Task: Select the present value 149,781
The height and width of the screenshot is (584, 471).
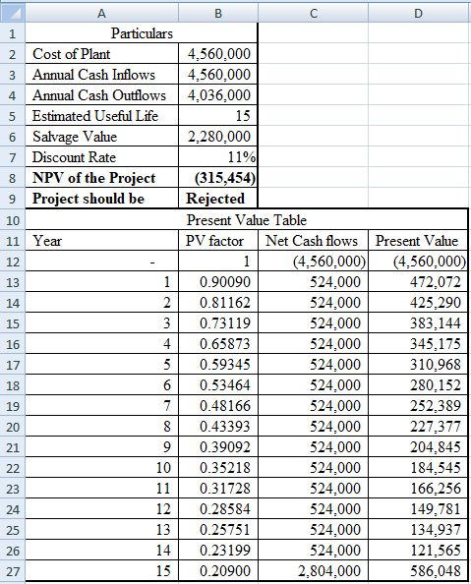Action: click(418, 508)
